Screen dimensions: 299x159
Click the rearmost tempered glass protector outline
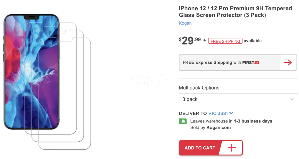pos(65,93)
